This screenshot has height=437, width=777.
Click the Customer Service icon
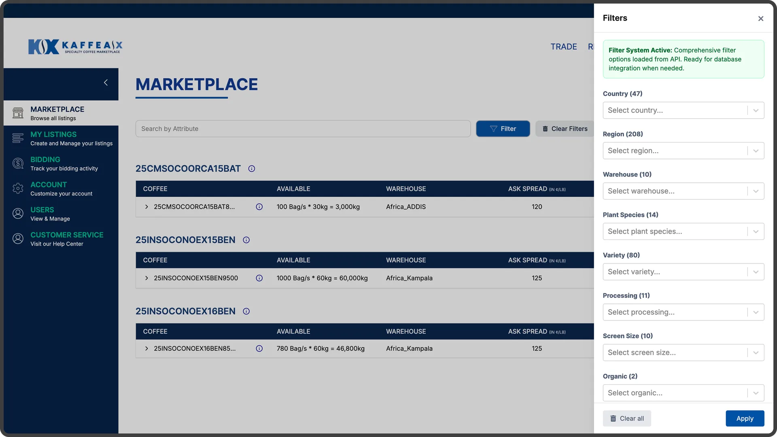[18, 239]
